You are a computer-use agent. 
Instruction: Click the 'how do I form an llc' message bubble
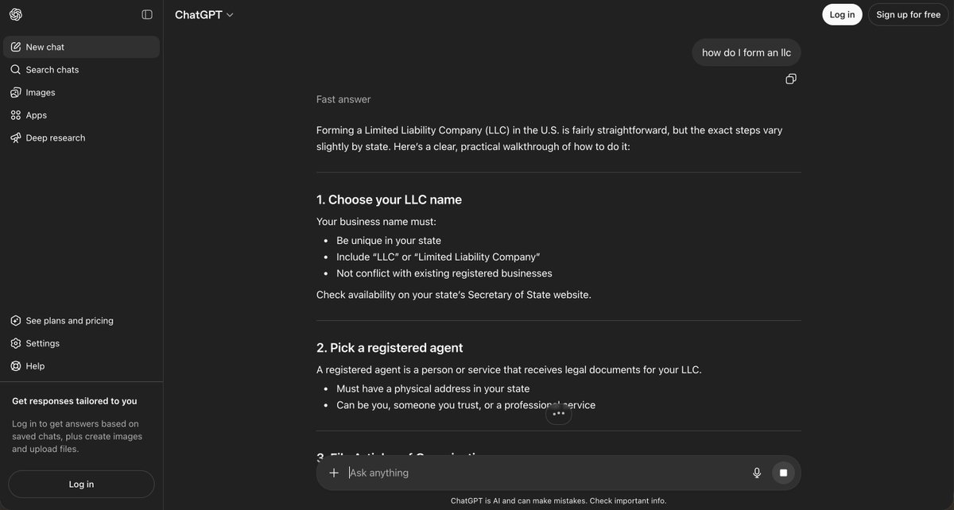pyautogui.click(x=747, y=52)
